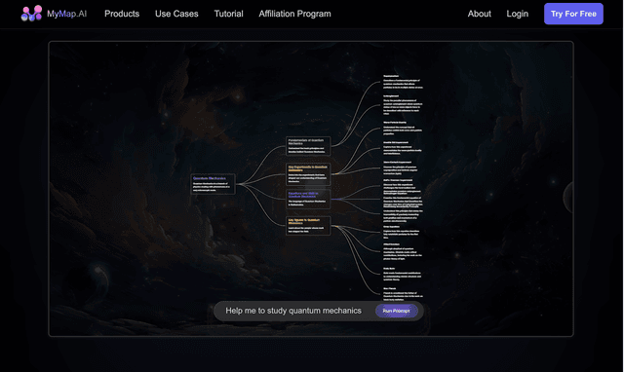Click the Try For Free button
The height and width of the screenshot is (372, 624).
[x=573, y=14]
